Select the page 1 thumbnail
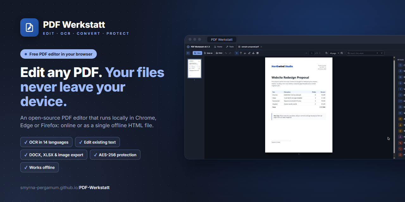The width and height of the screenshot is (405, 202). 194,68
